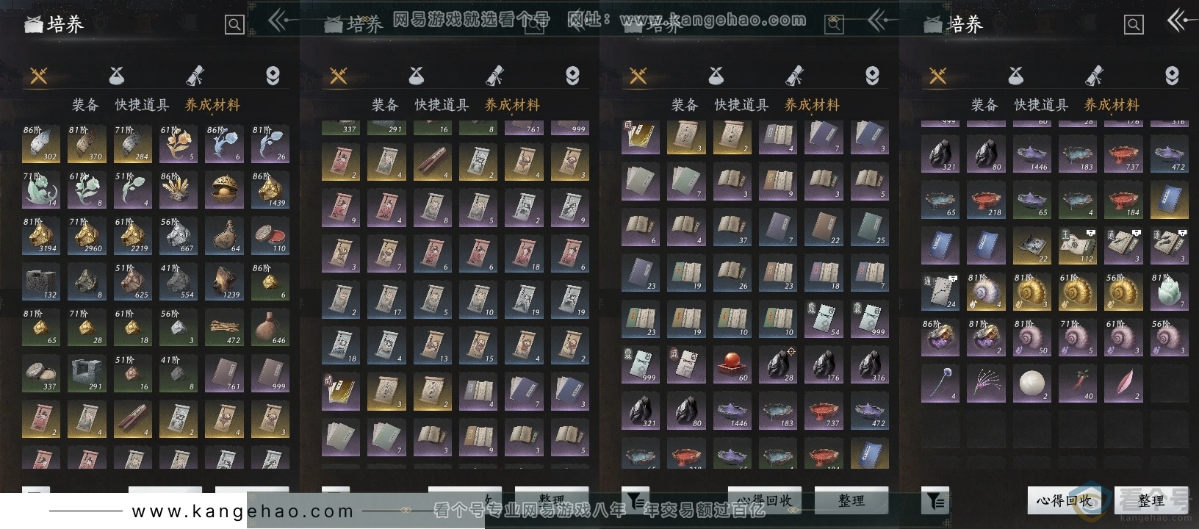Select the 81阶 jade bud with count 7
This screenshot has height=529, width=1199.
[x=1169, y=292]
